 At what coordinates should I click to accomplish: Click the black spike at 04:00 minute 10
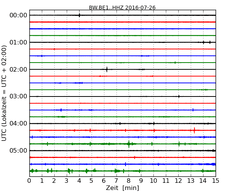154,124
